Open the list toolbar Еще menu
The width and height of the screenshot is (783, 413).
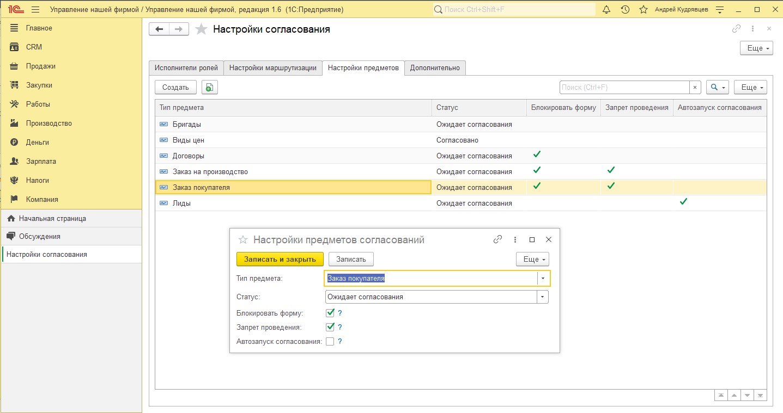click(x=750, y=87)
